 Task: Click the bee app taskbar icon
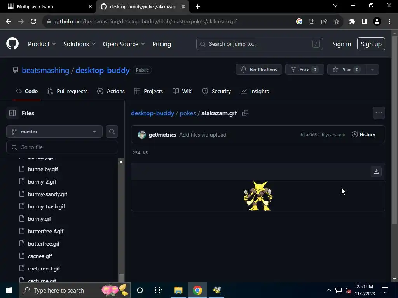tap(217, 290)
